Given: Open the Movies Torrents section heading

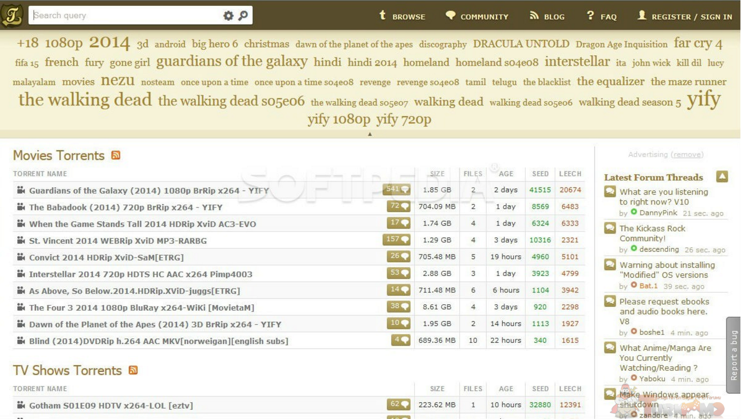Looking at the screenshot, I should (59, 155).
